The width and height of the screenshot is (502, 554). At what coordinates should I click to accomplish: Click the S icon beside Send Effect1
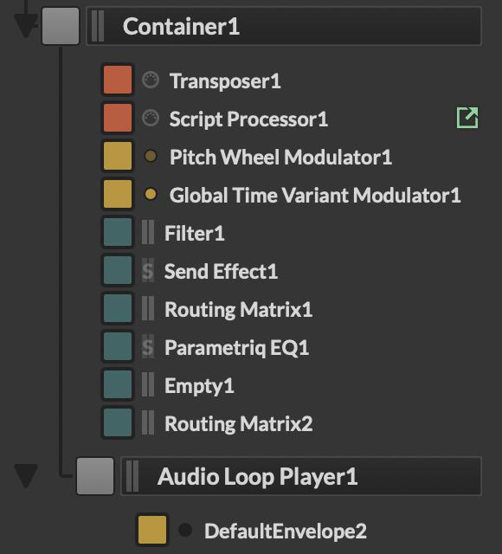pos(148,271)
